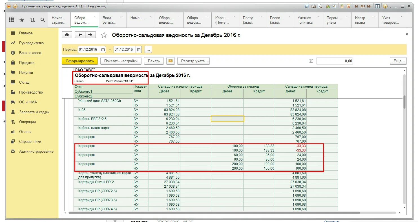Viewport: 418px width, 222px height.
Task: Go back with the left arrow button
Action: tap(80, 35)
